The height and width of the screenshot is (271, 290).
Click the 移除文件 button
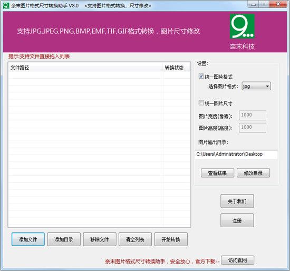(x=100, y=239)
